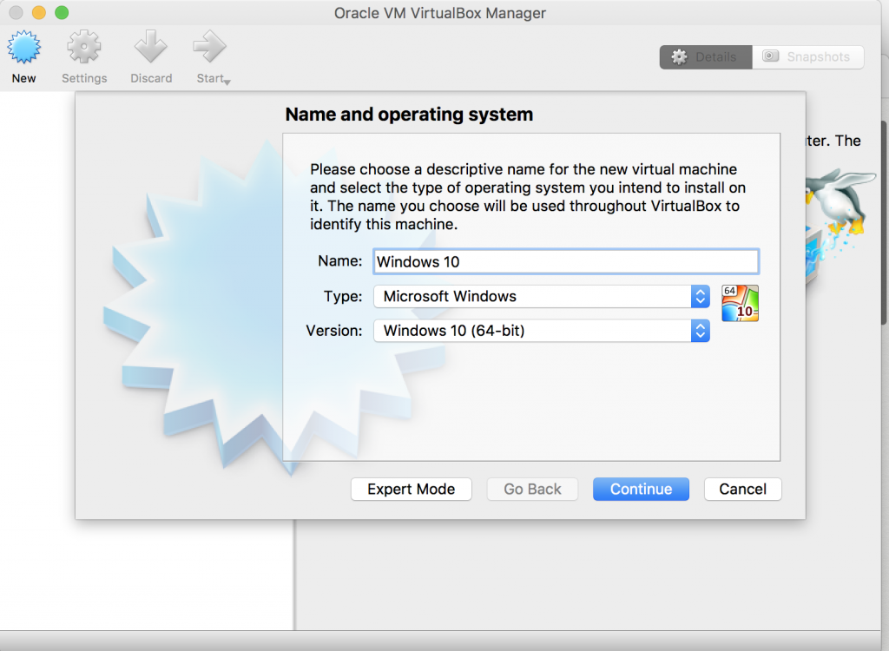Maximize the VirtualBox Manager window
This screenshot has width=889, height=651.
(x=62, y=12)
